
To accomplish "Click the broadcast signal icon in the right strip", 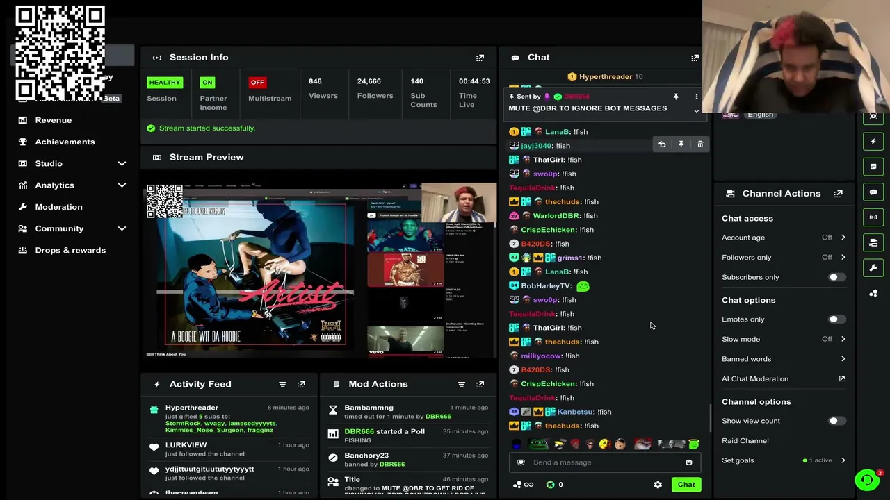I will [874, 217].
